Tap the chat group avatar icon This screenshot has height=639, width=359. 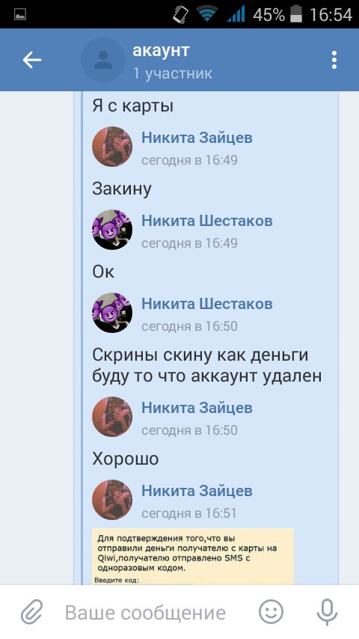click(x=103, y=60)
